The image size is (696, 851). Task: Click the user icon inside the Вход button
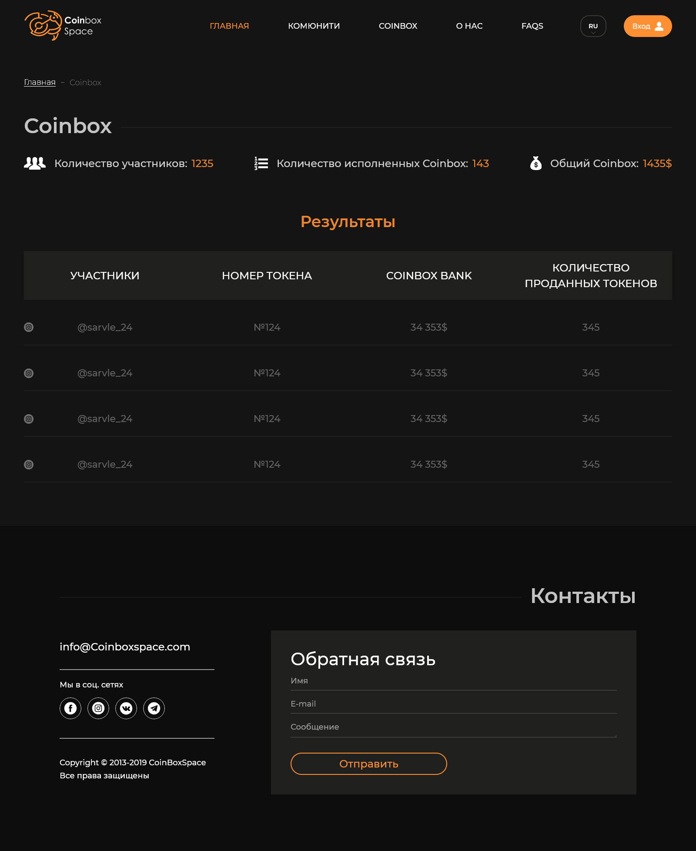[x=660, y=26]
